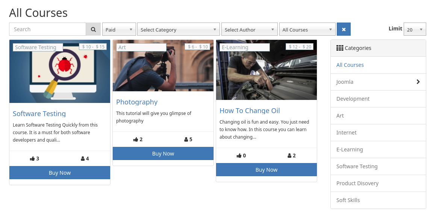Viewport: 439px width, 213px height.
Task: Click inside the Search text field
Action: (48, 29)
